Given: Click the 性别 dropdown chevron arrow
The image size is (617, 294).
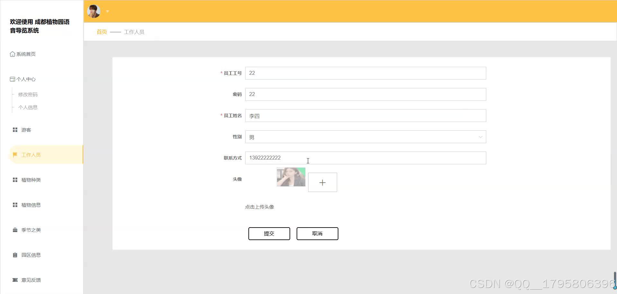Looking at the screenshot, I should click(x=480, y=137).
